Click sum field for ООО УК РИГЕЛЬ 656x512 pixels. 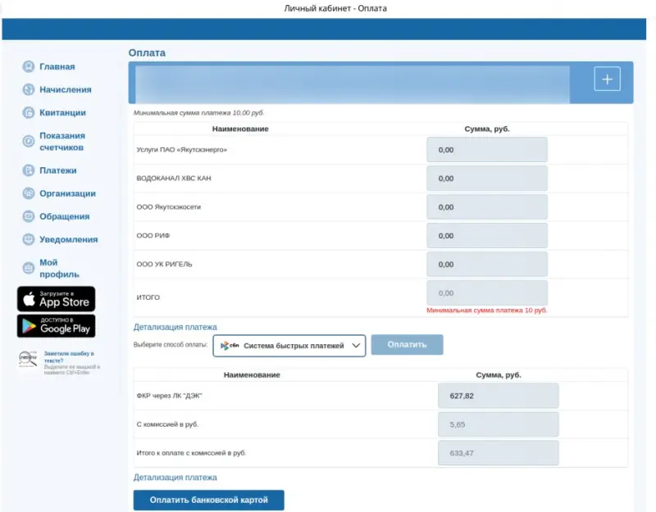[487, 264]
